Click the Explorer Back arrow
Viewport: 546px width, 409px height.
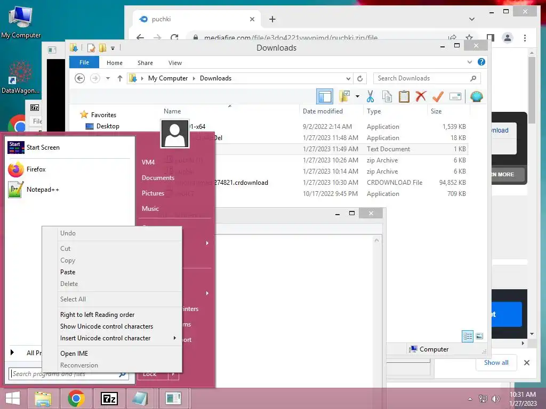click(80, 78)
